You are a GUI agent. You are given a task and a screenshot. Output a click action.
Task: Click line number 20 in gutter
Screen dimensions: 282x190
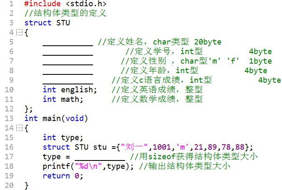click(x=9, y=185)
